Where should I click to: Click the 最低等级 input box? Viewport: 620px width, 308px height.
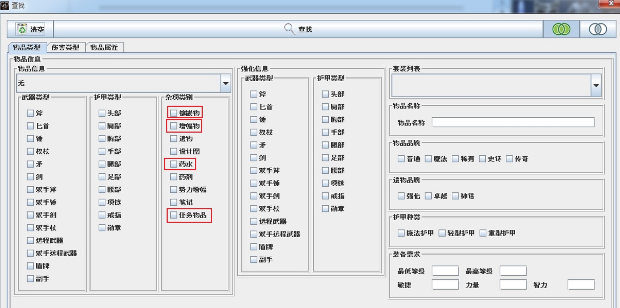pos(445,271)
